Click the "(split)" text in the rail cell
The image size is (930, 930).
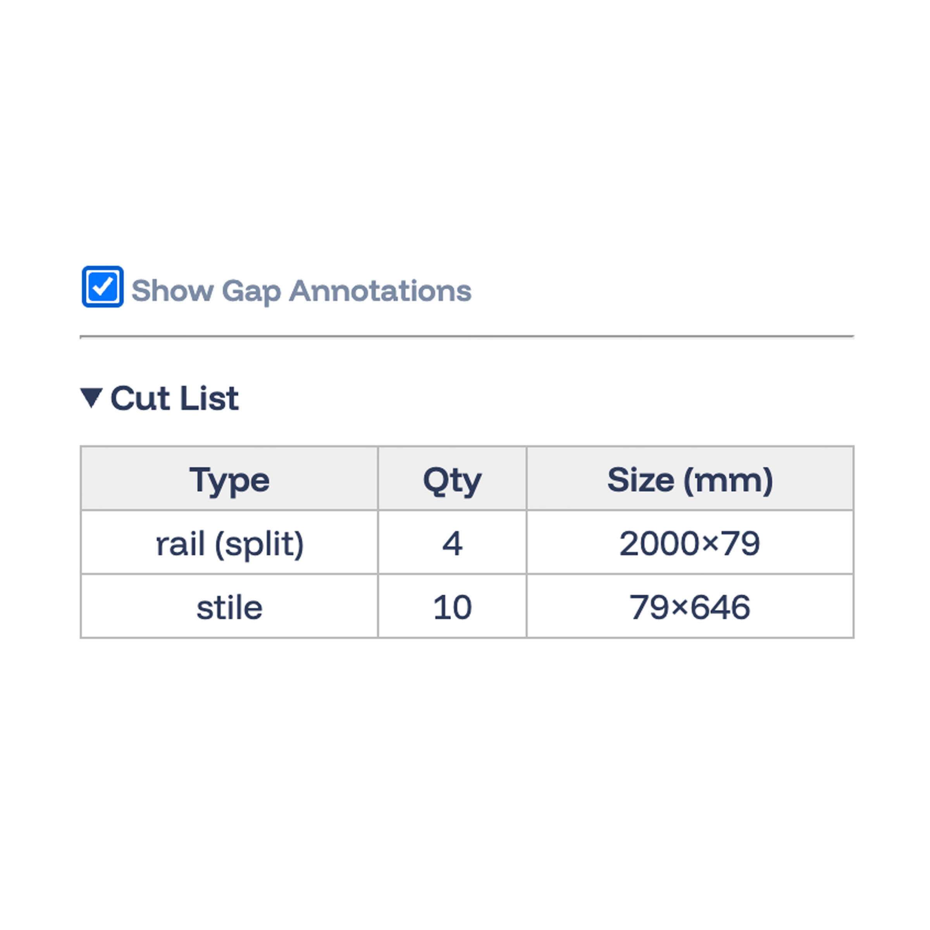260,544
